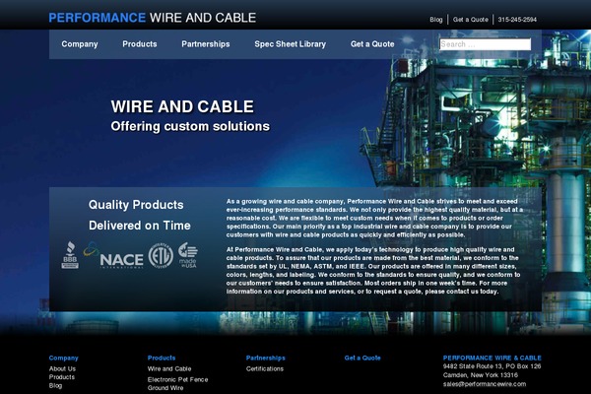Click the Made in USA badge

click(x=188, y=255)
